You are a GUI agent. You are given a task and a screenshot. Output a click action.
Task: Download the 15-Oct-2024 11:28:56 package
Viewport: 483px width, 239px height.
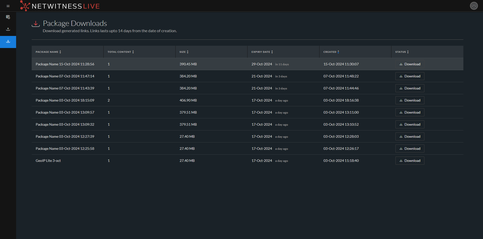pos(410,64)
